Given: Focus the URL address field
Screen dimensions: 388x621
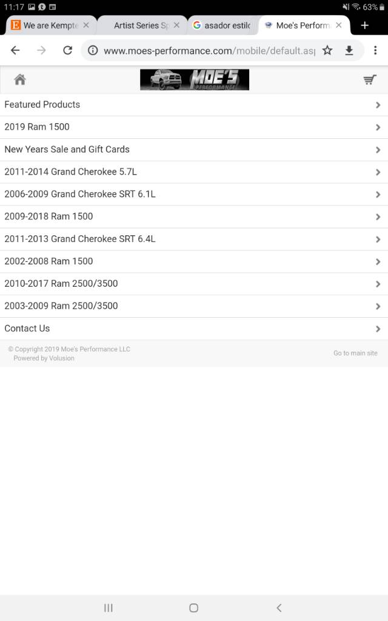Looking at the screenshot, I should pyautogui.click(x=209, y=51).
